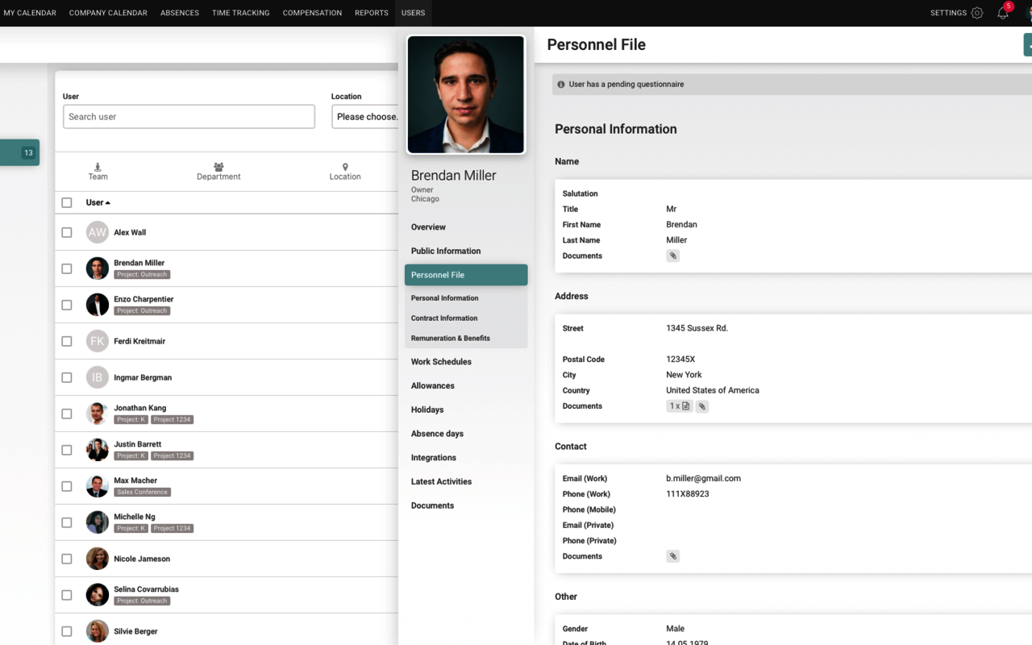Check the box for Ingmar Bergman
1032x645 pixels.
(x=67, y=377)
